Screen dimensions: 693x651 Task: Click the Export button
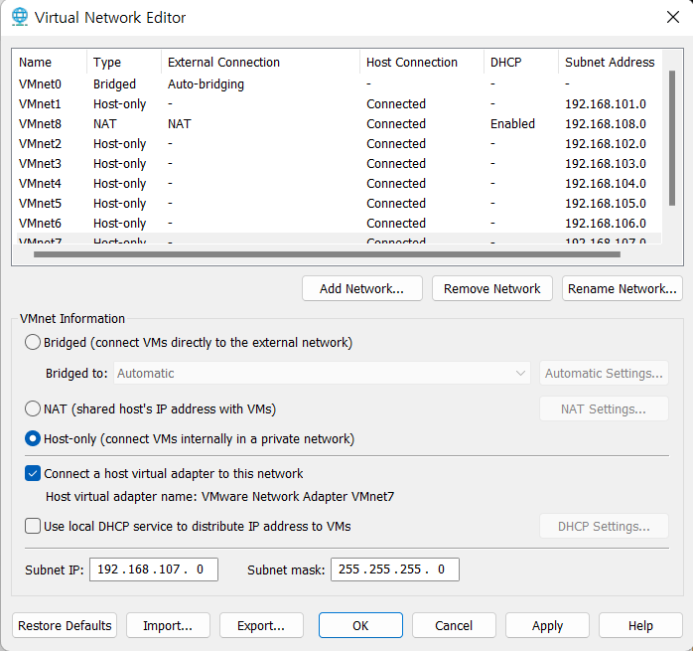point(261,625)
